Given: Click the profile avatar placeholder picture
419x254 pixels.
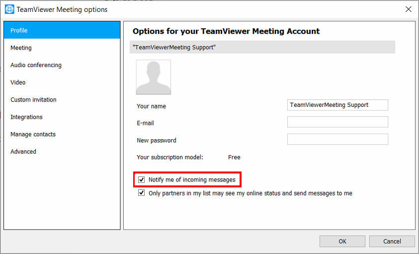Looking at the screenshot, I should point(154,77).
